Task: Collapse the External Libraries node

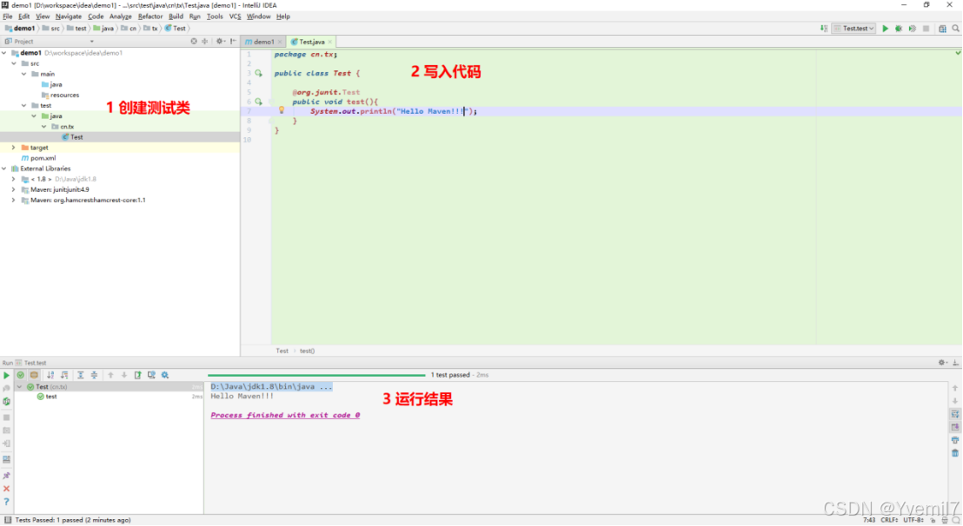Action: click(x=4, y=168)
